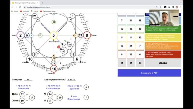Click the share page icon in address bar
193x109 pixels.
tap(157, 7)
